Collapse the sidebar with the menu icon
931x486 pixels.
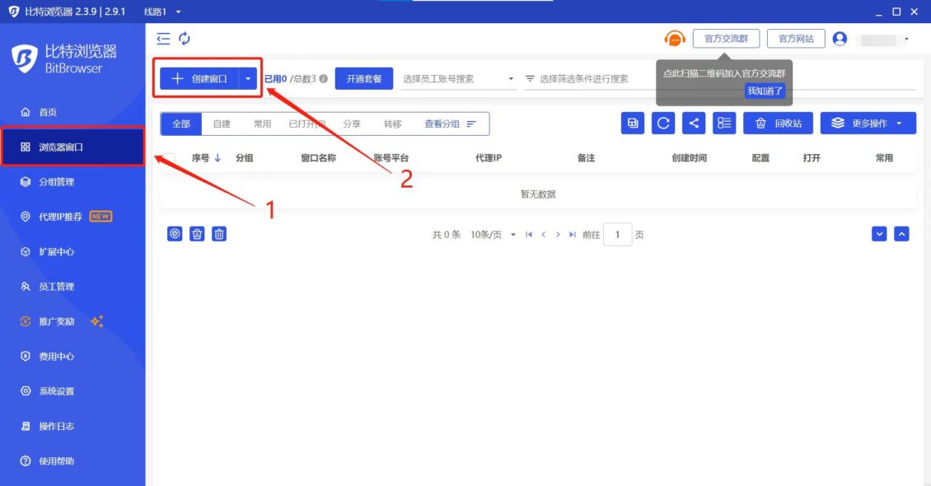click(x=164, y=39)
